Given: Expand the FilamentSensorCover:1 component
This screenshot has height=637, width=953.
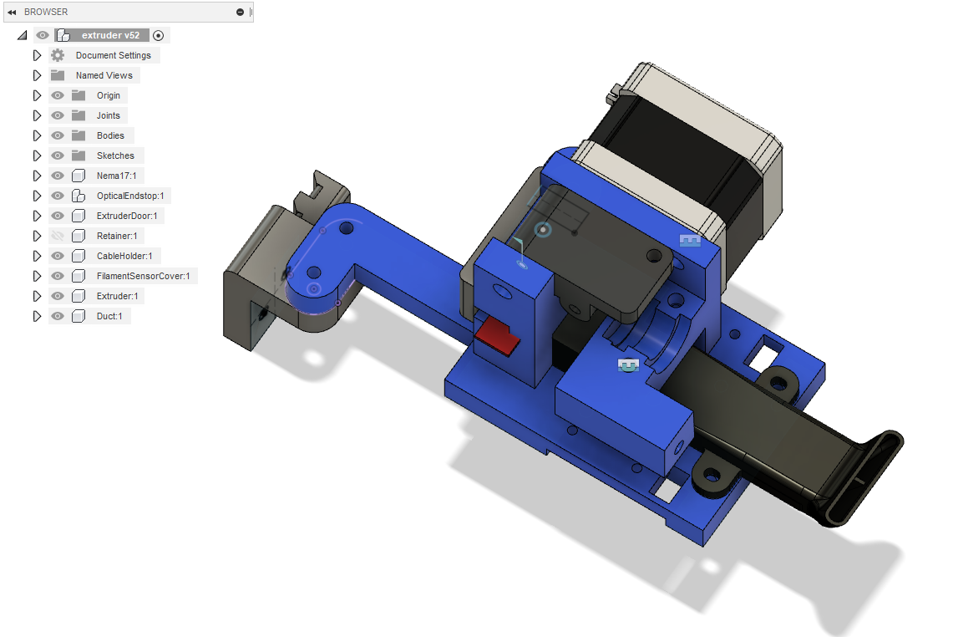Looking at the screenshot, I should pos(37,276).
